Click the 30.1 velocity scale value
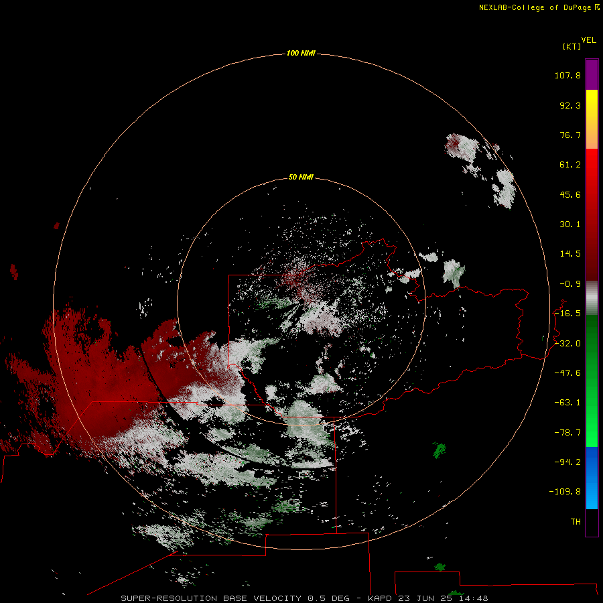This screenshot has height=603, width=603. pos(570,224)
